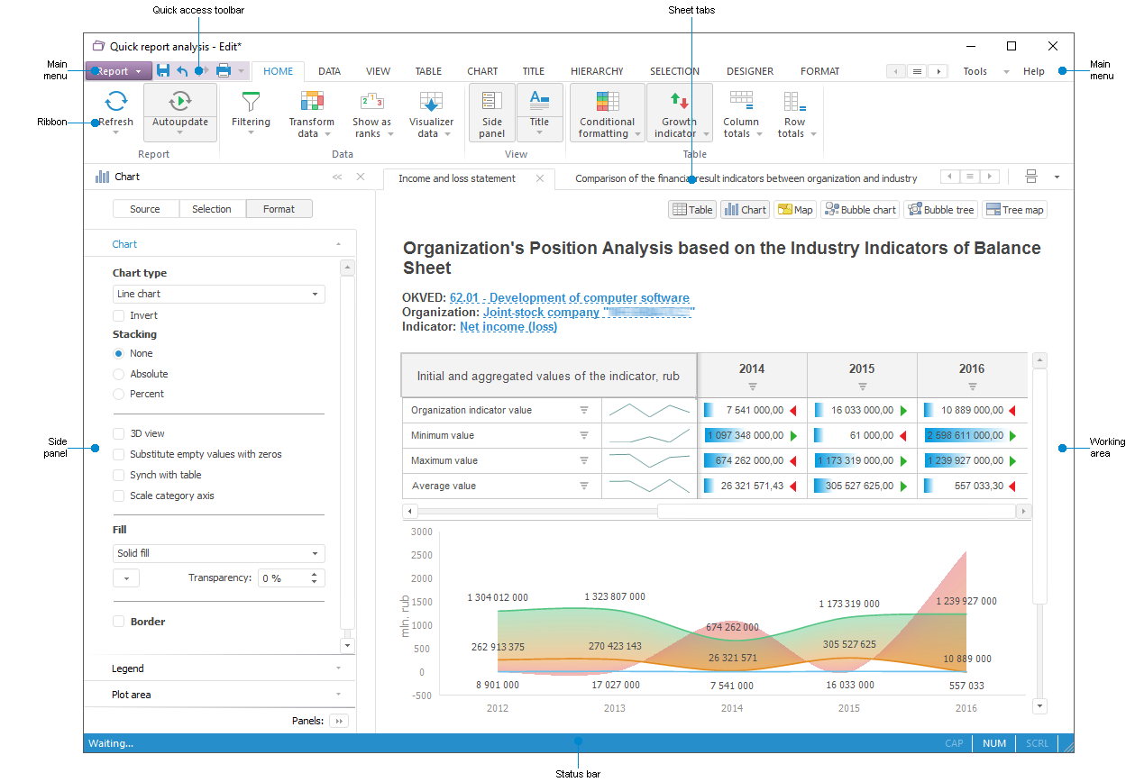Viewport: 1135px width, 782px height.
Task: Switch to Bubble chart view
Action: 859,210
